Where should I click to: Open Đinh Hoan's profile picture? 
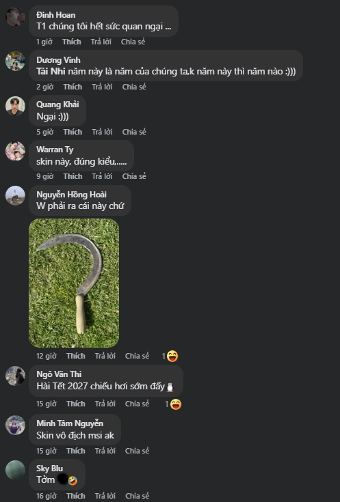[15, 16]
